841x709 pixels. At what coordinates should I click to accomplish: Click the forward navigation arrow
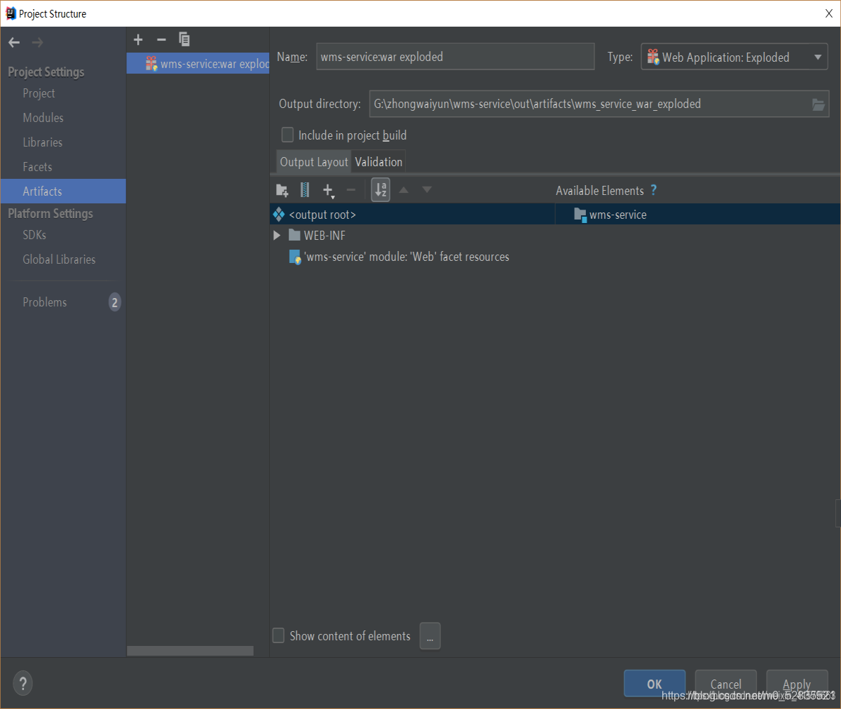click(37, 43)
